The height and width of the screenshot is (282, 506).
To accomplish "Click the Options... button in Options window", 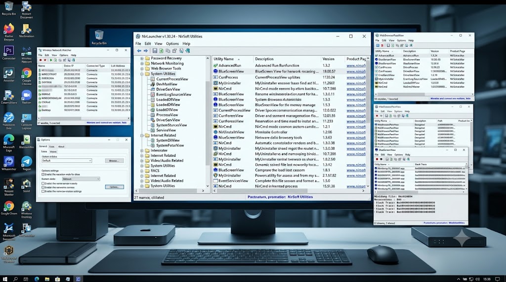I will pos(114,187).
